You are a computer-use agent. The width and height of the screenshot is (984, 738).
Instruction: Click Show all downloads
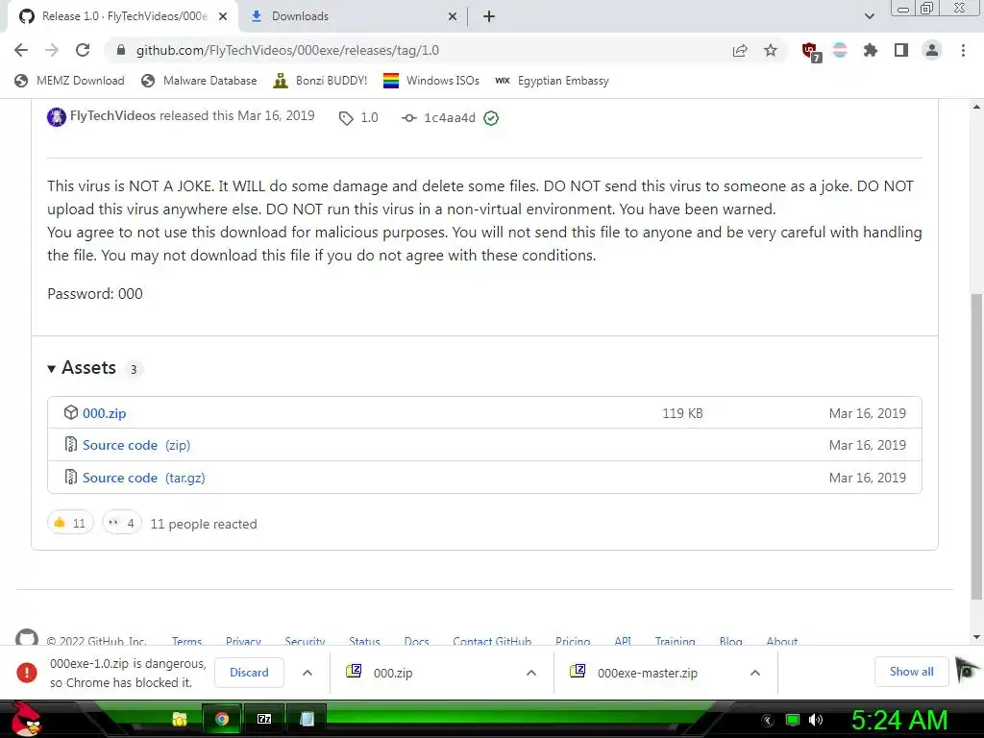(x=911, y=672)
